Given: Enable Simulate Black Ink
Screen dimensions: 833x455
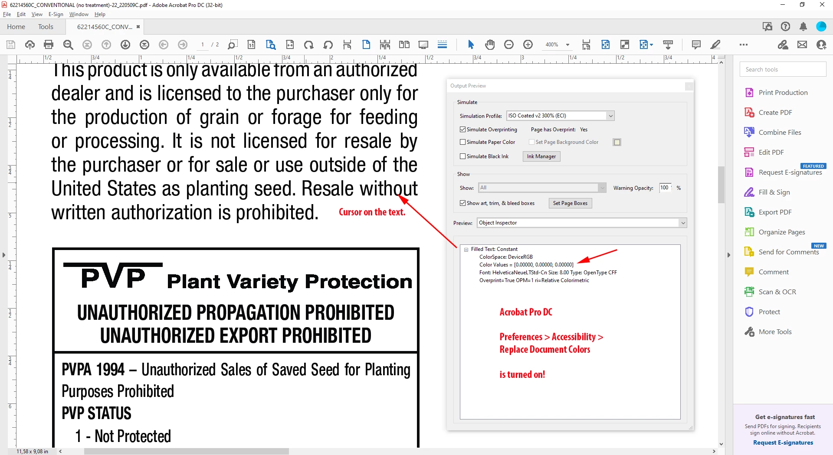Looking at the screenshot, I should click(462, 156).
